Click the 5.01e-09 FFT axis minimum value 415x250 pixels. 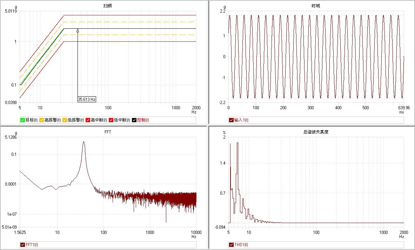[x=9, y=227]
